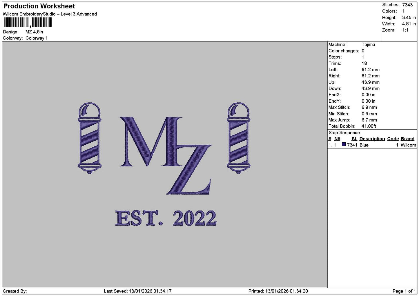419x296 pixels.
Task: Click the thread code 7341
Action: coord(352,145)
